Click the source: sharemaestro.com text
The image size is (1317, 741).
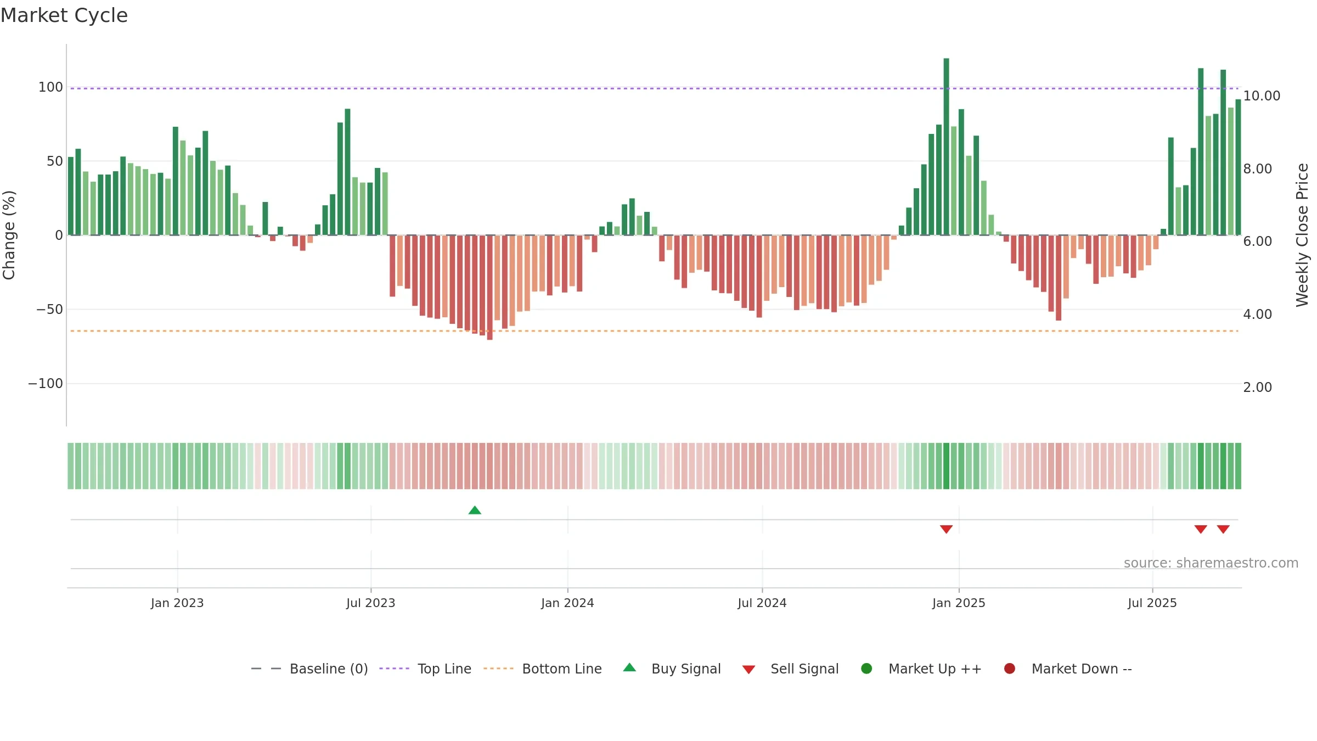pyautogui.click(x=1211, y=563)
